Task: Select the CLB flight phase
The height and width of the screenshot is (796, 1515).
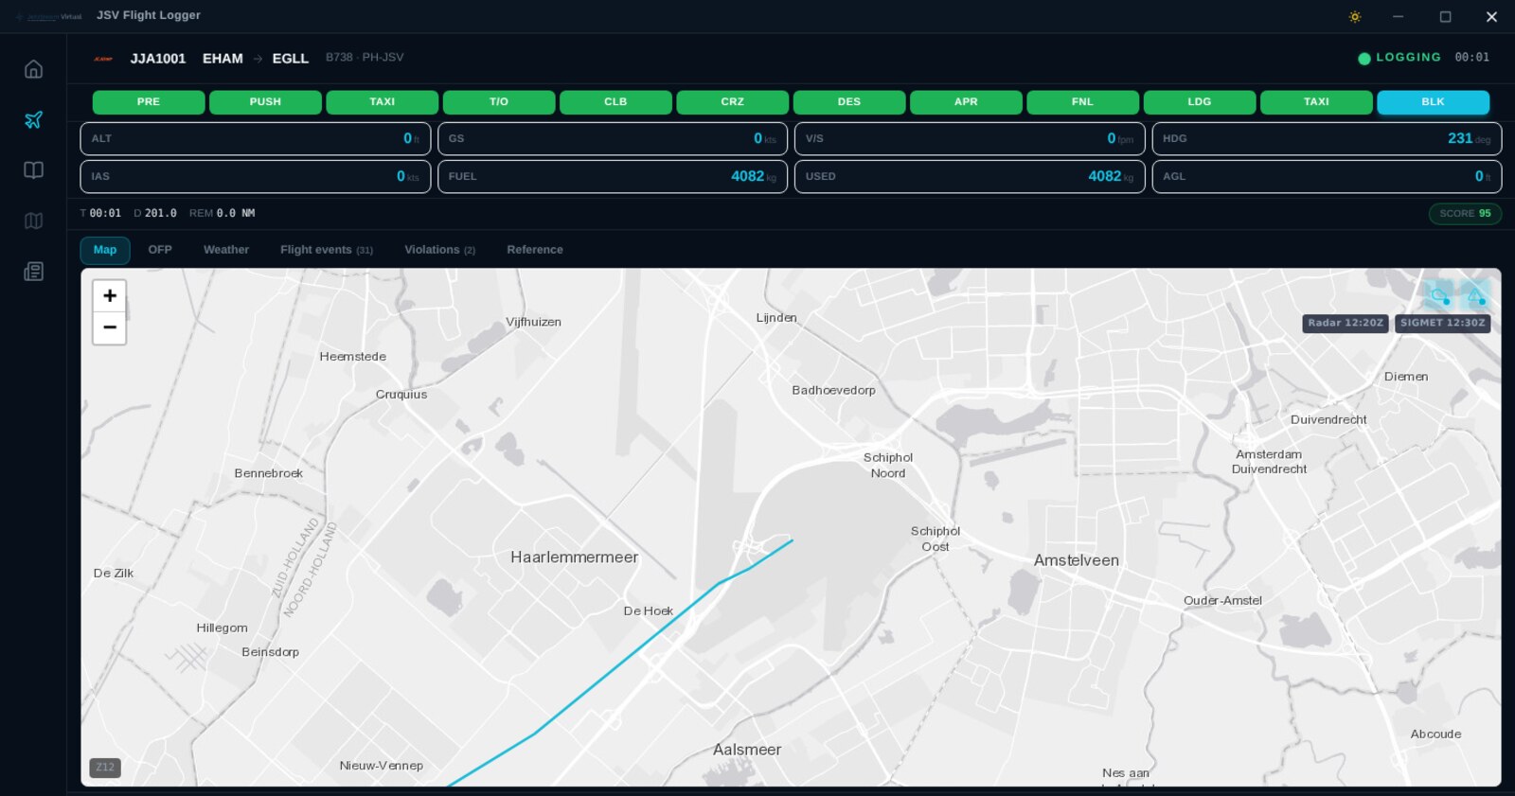Action: (x=615, y=102)
